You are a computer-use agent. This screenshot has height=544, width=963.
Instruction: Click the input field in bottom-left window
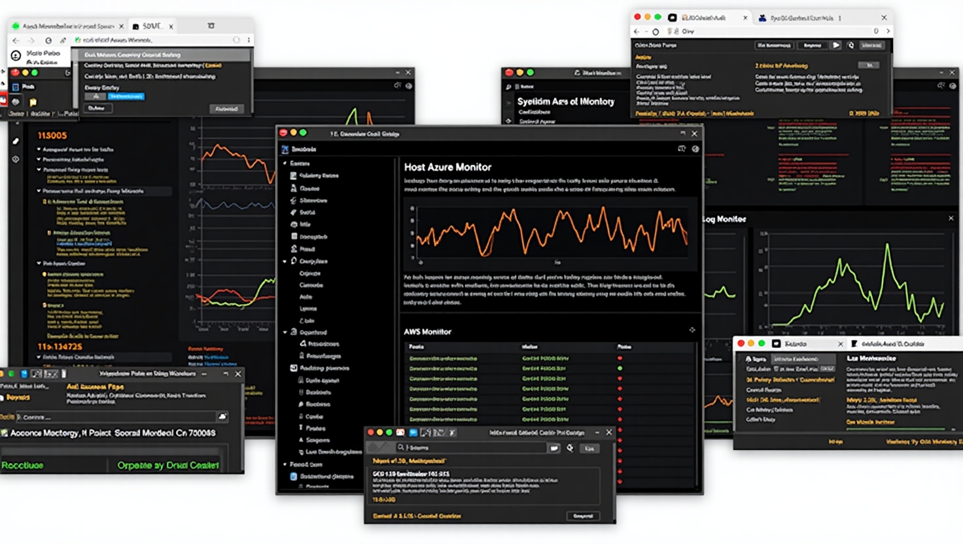click(x=116, y=416)
